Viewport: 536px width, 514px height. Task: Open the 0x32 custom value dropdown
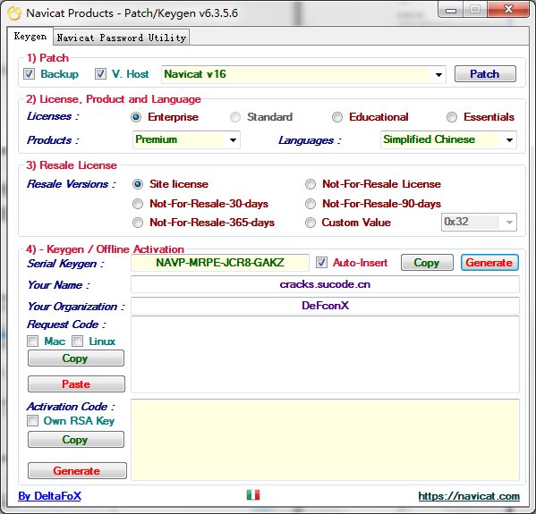[479, 222]
